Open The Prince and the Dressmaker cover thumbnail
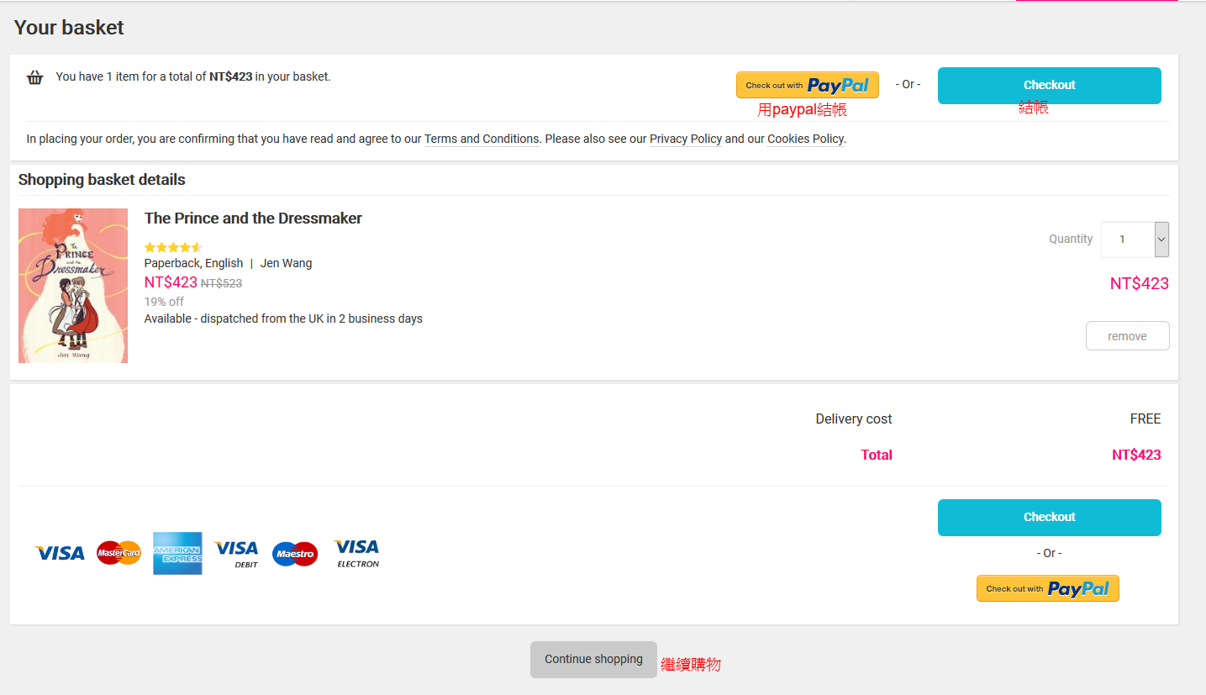This screenshot has width=1206, height=695. click(x=73, y=286)
